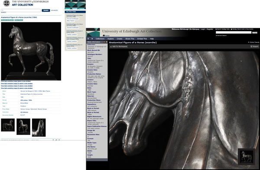This screenshot has width=260, height=170.
Task: Click the Giovanni da Bologna tag under the title
Action: click(7, 20)
